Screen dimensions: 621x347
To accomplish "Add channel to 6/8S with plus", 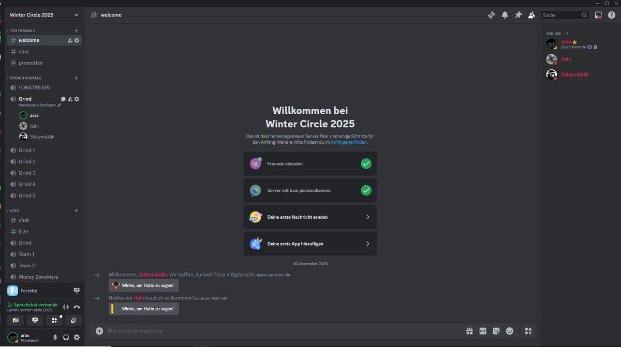I will (x=76, y=211).
